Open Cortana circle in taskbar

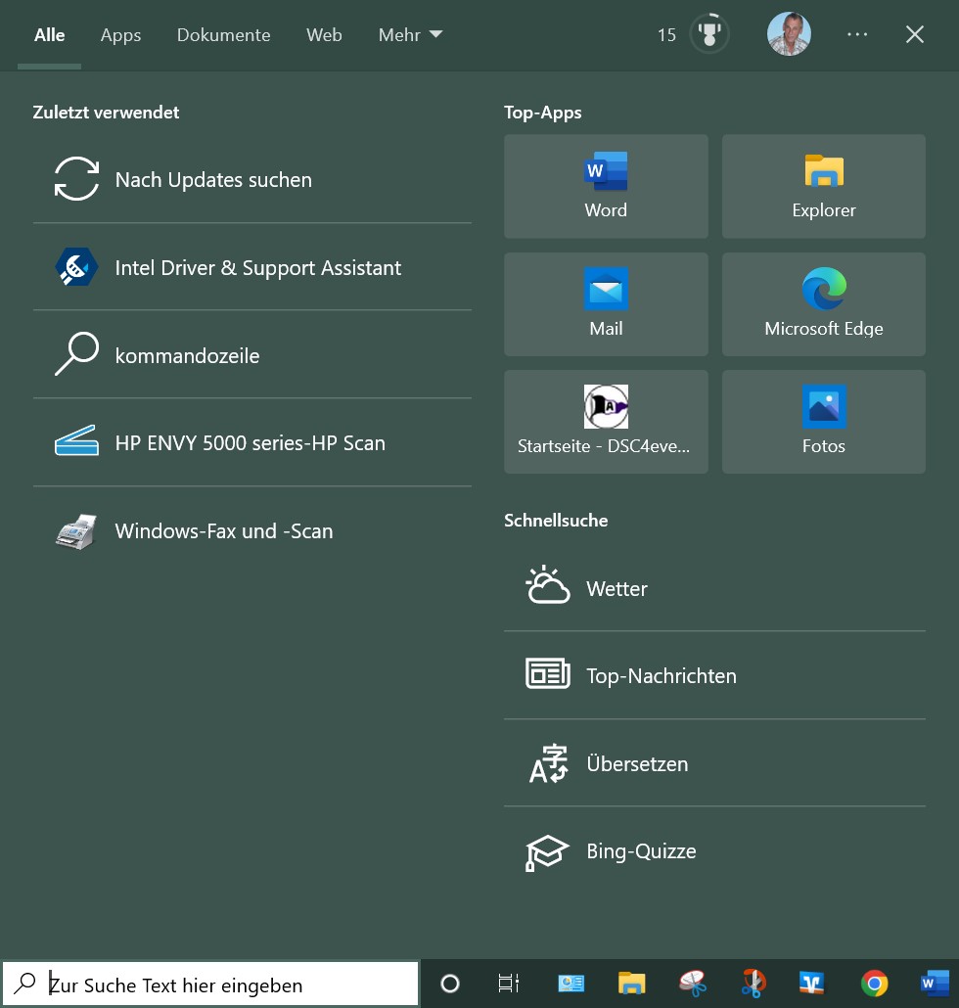pos(450,983)
